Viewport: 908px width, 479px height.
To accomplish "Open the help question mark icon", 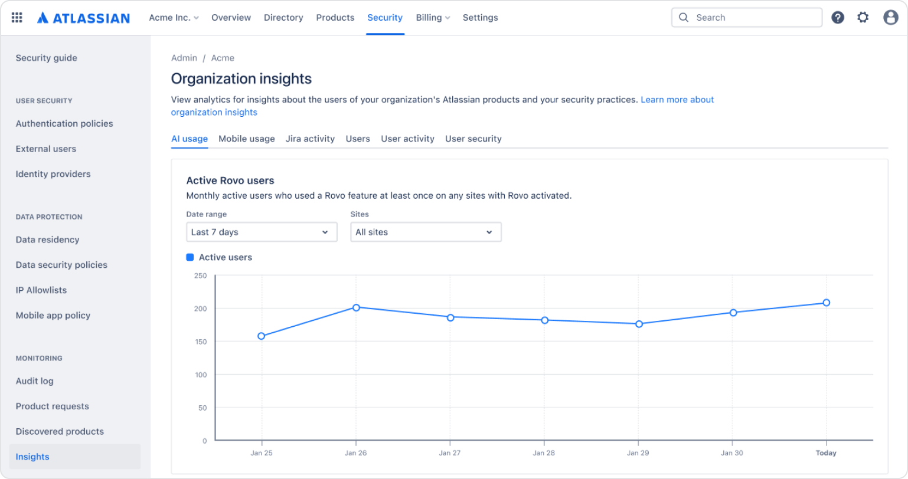I will click(x=838, y=18).
